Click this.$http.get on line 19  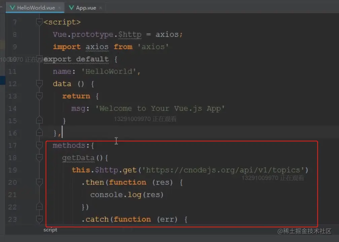(104, 170)
